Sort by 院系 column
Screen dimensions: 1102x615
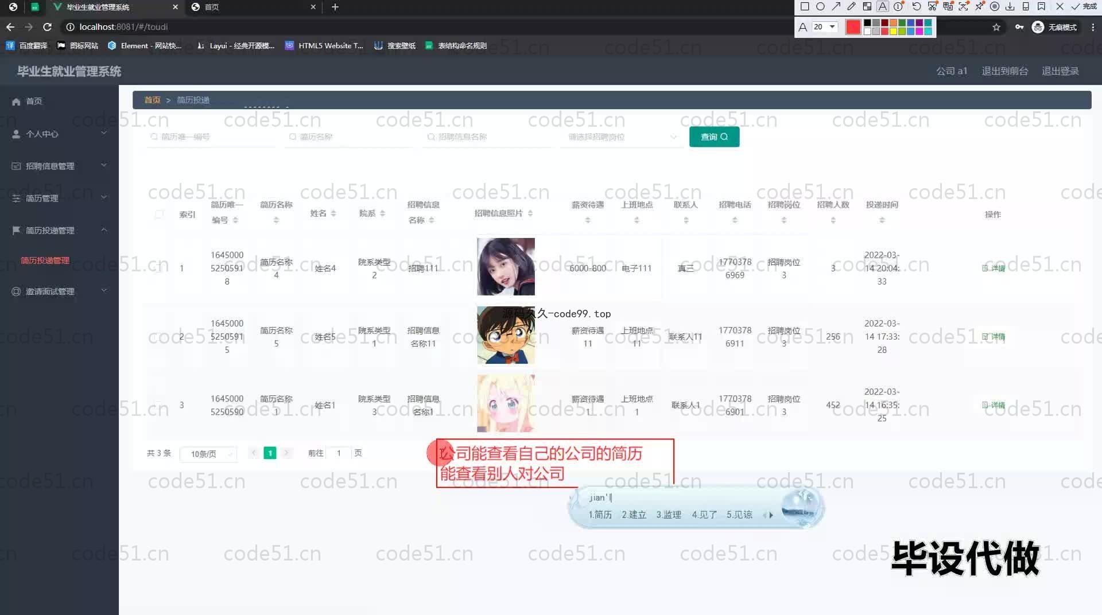tap(383, 213)
